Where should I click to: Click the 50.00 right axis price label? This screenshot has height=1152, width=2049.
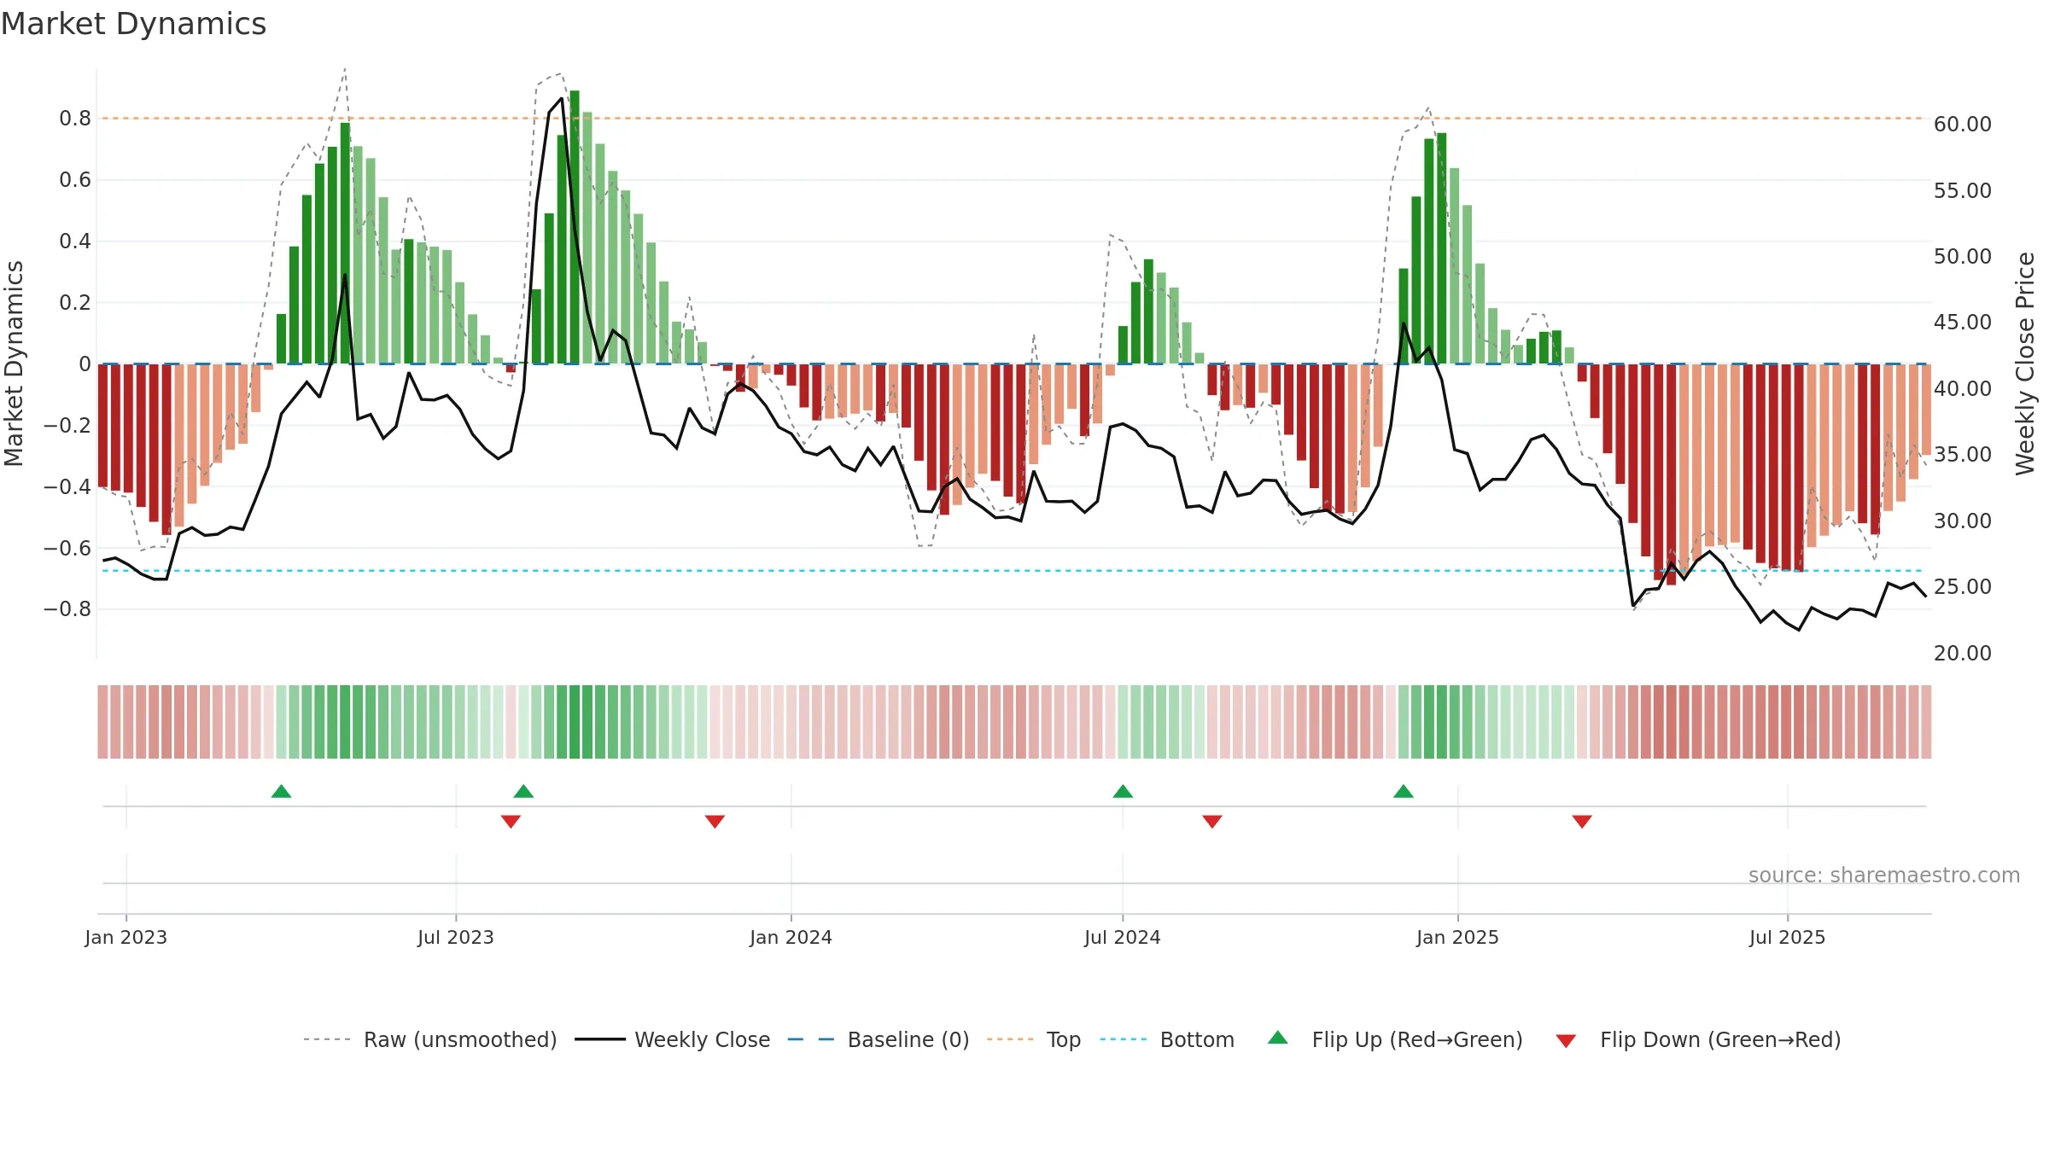(1963, 257)
